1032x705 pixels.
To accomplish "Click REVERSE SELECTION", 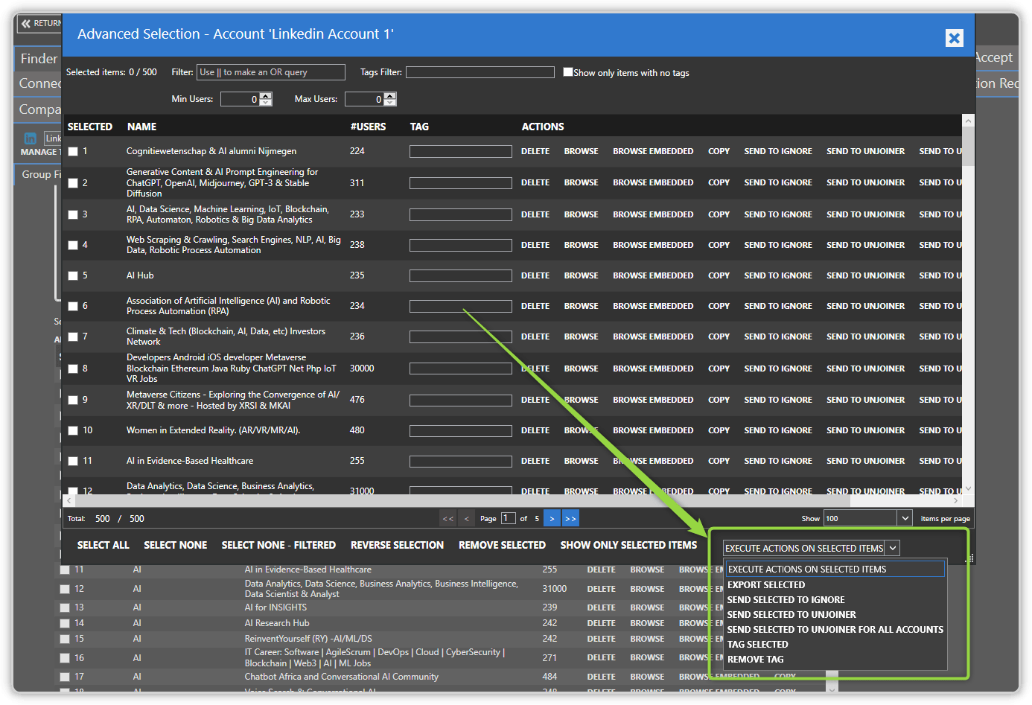I will [x=397, y=544].
